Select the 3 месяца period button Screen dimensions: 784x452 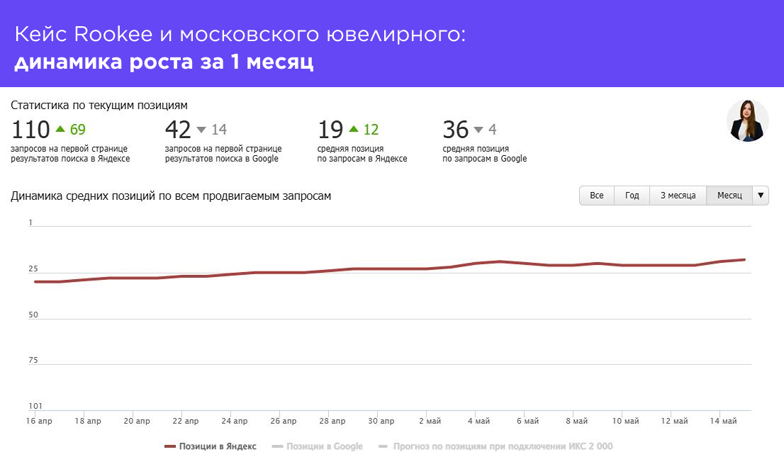click(x=677, y=195)
